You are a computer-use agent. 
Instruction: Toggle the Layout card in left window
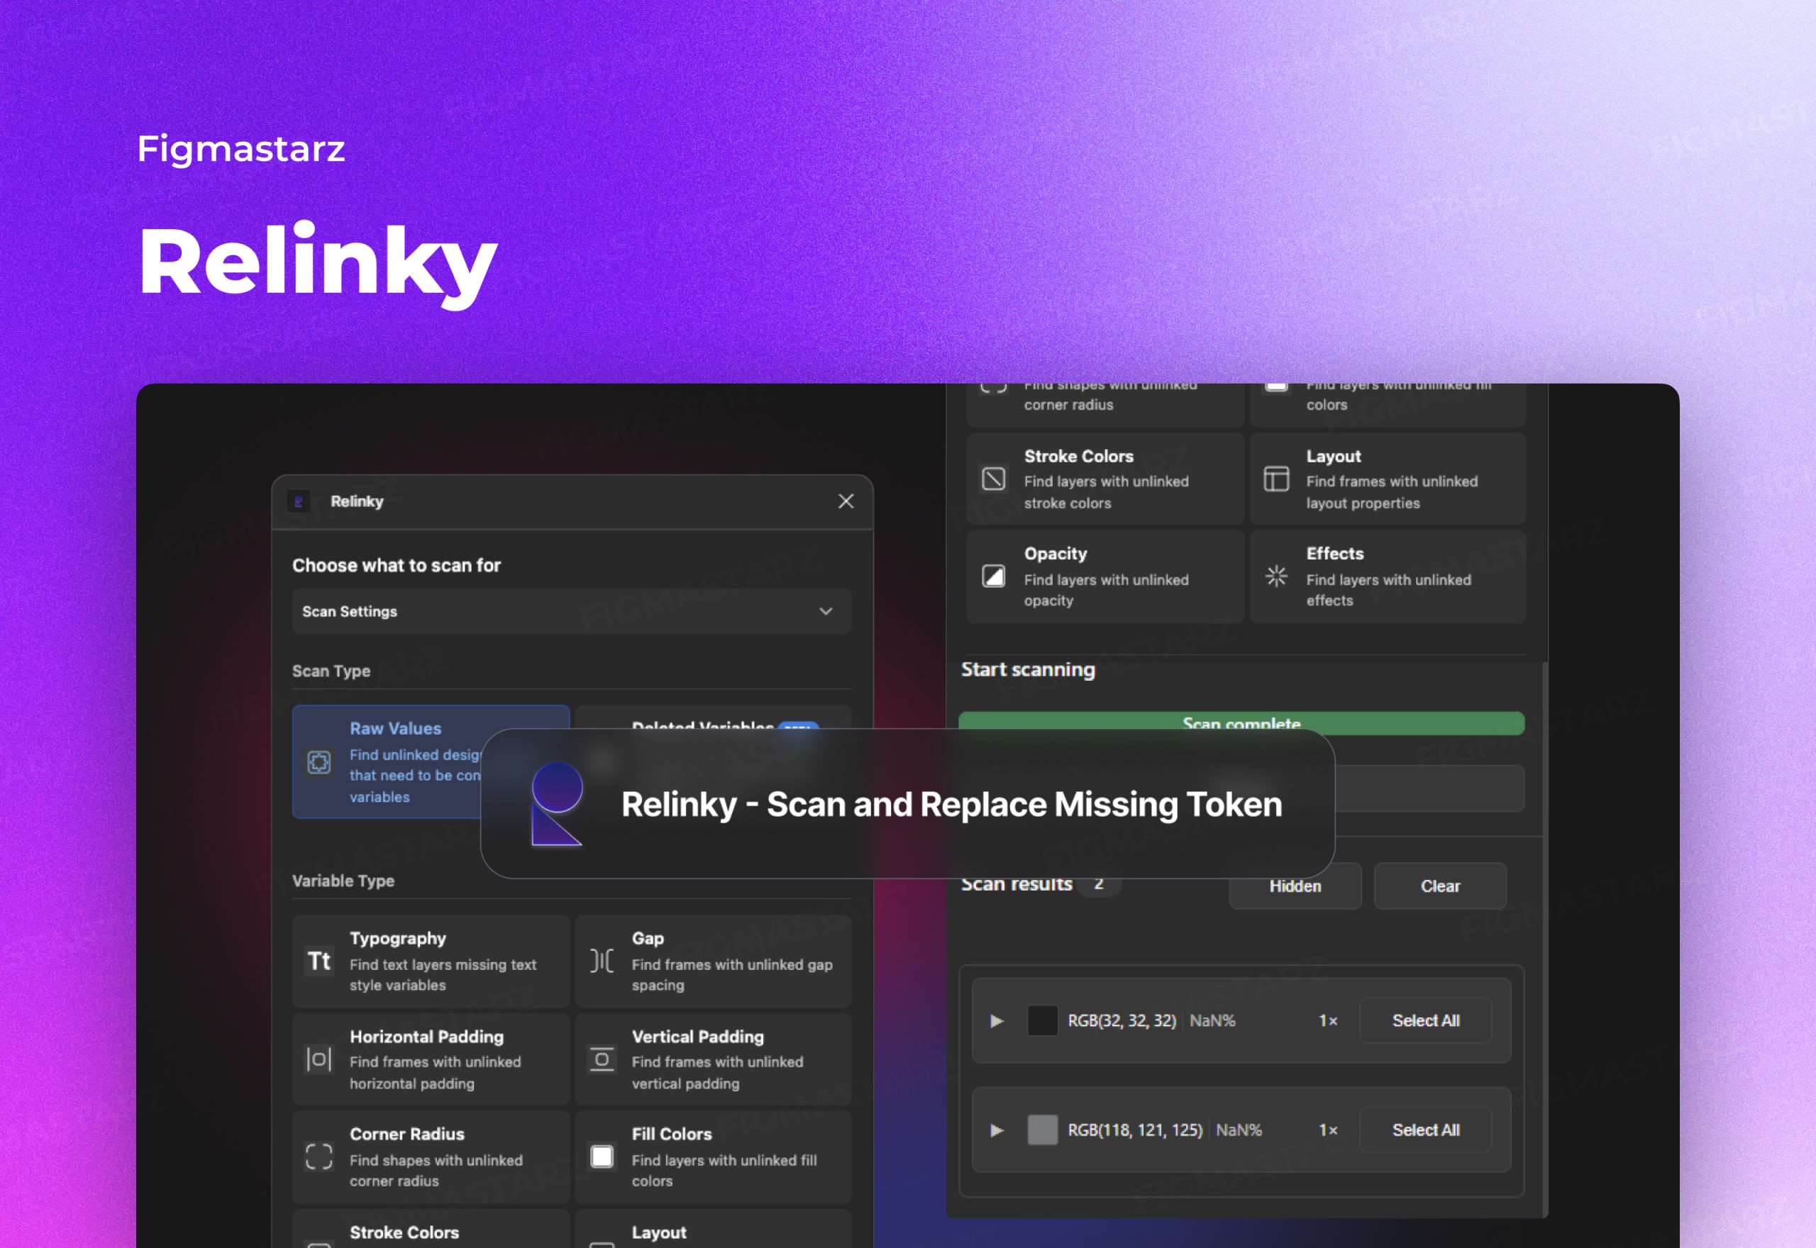pyautogui.click(x=713, y=1228)
